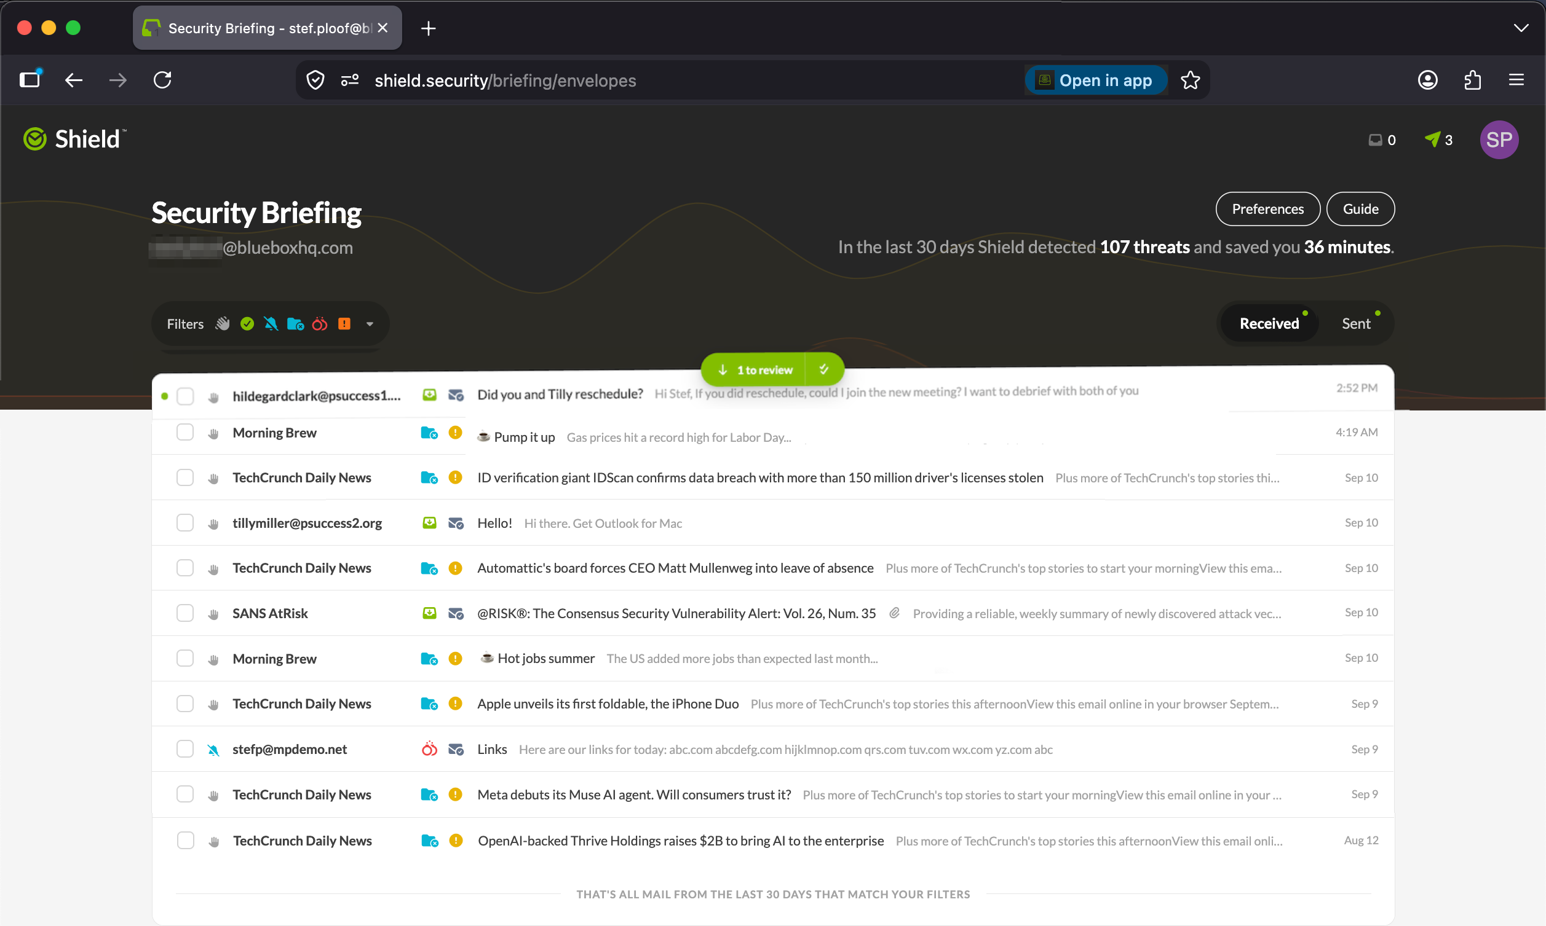The image size is (1546, 926).
Task: Click green inbox icon on hildegardclark row
Action: [x=430, y=395]
